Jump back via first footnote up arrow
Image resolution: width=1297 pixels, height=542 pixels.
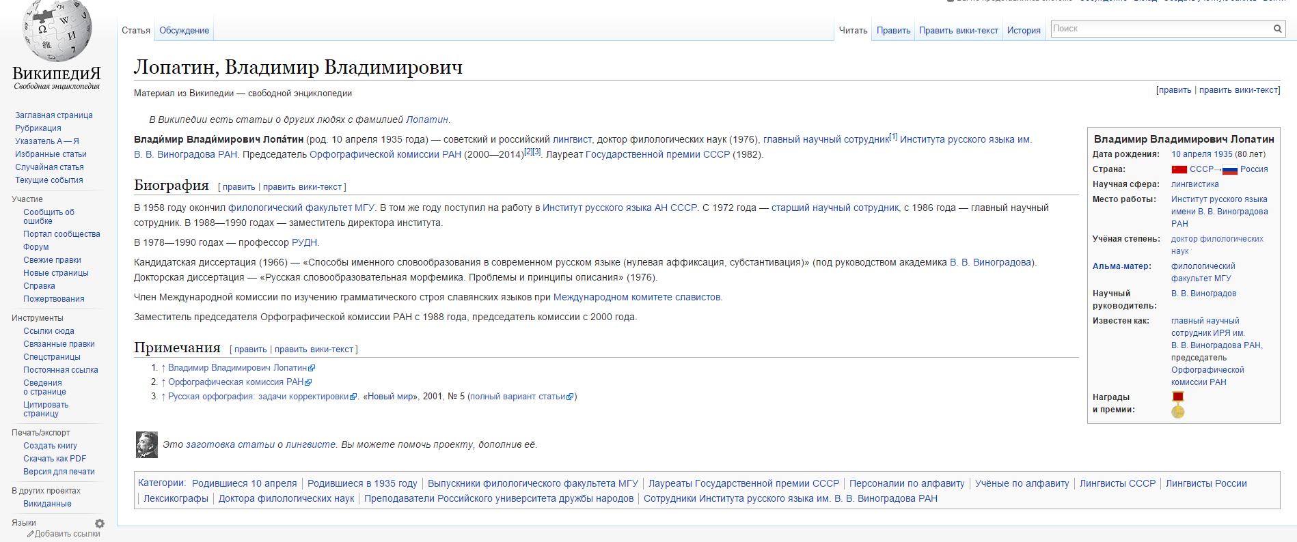click(163, 368)
